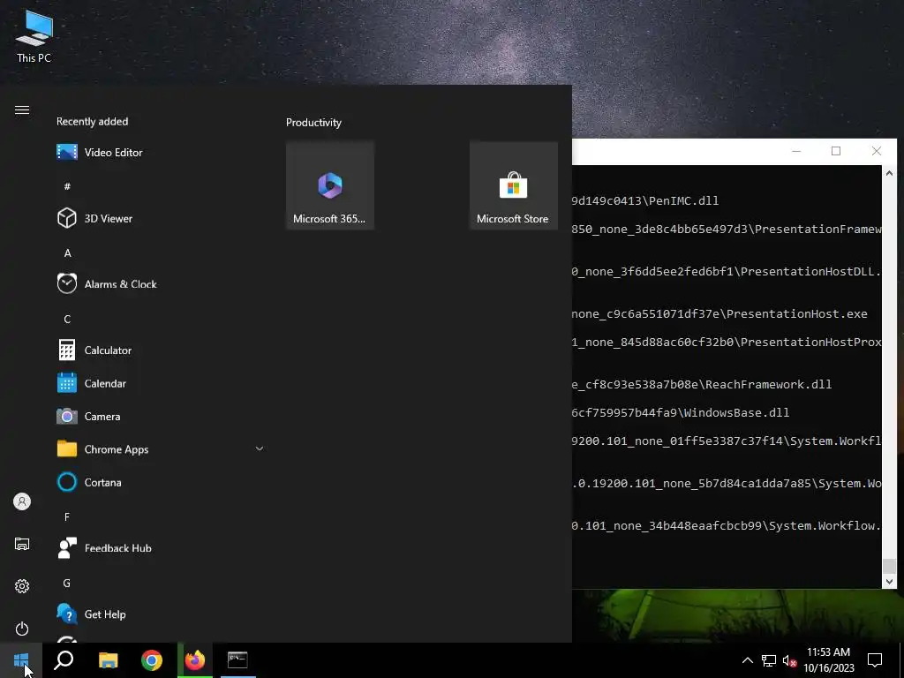The image size is (904, 678).
Task: Click the Windows Start button
Action: [21, 660]
